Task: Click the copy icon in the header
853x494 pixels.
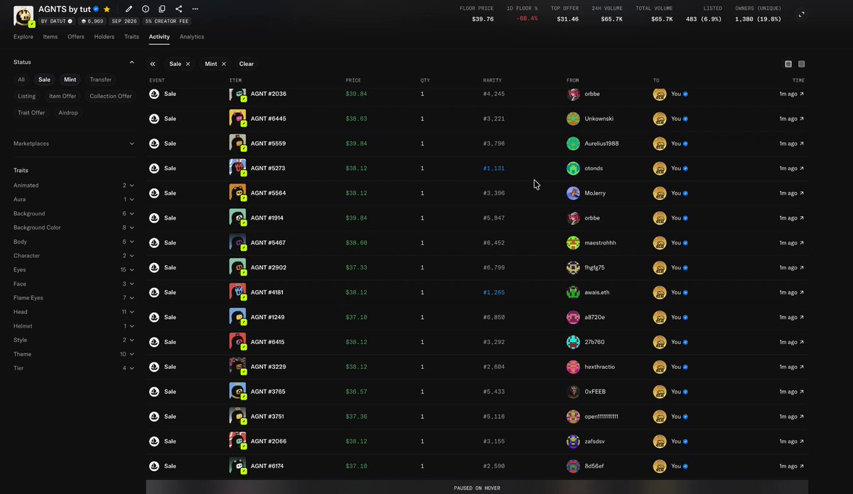Action: click(162, 9)
